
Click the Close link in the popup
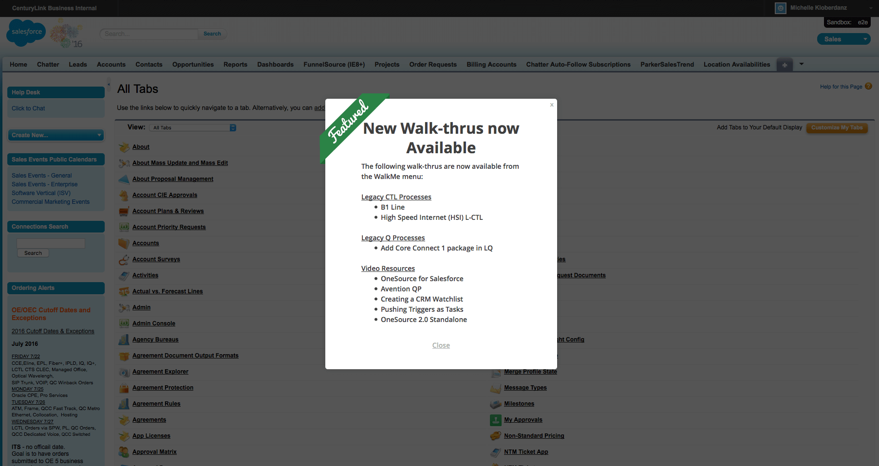(x=441, y=345)
